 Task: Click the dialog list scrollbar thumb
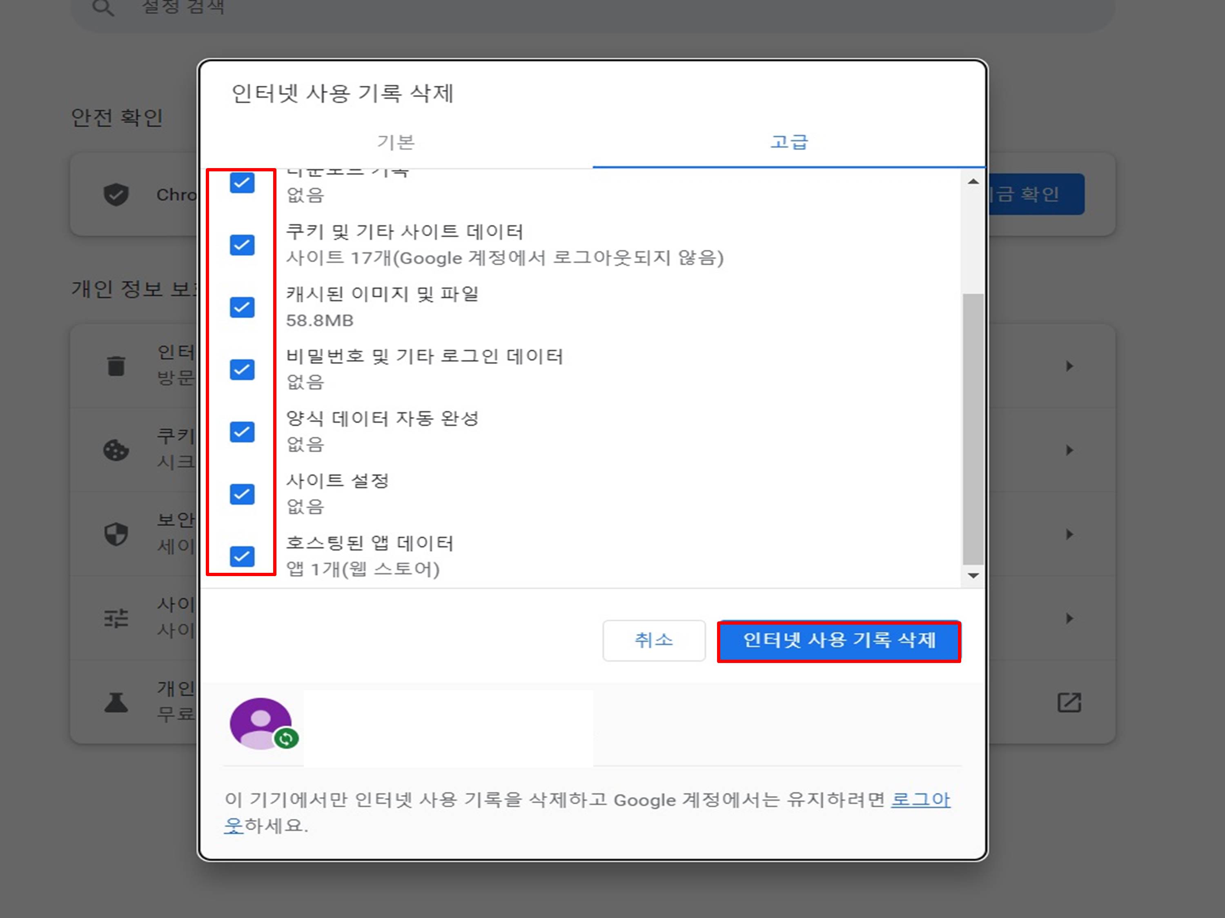pos(973,429)
